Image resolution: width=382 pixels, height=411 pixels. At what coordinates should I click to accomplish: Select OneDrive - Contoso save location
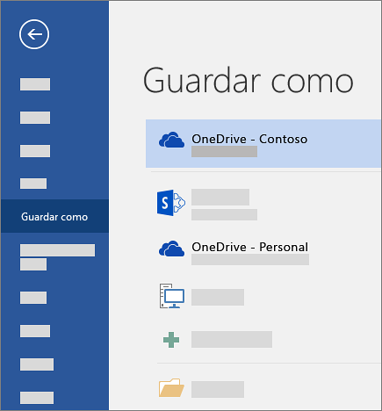[x=263, y=143]
